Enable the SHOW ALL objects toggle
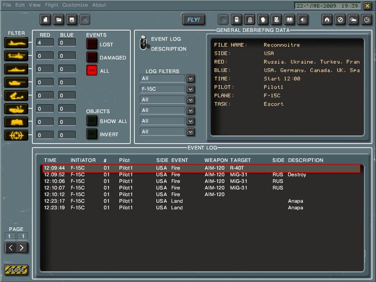The height and width of the screenshot is (282, 376). point(92,120)
